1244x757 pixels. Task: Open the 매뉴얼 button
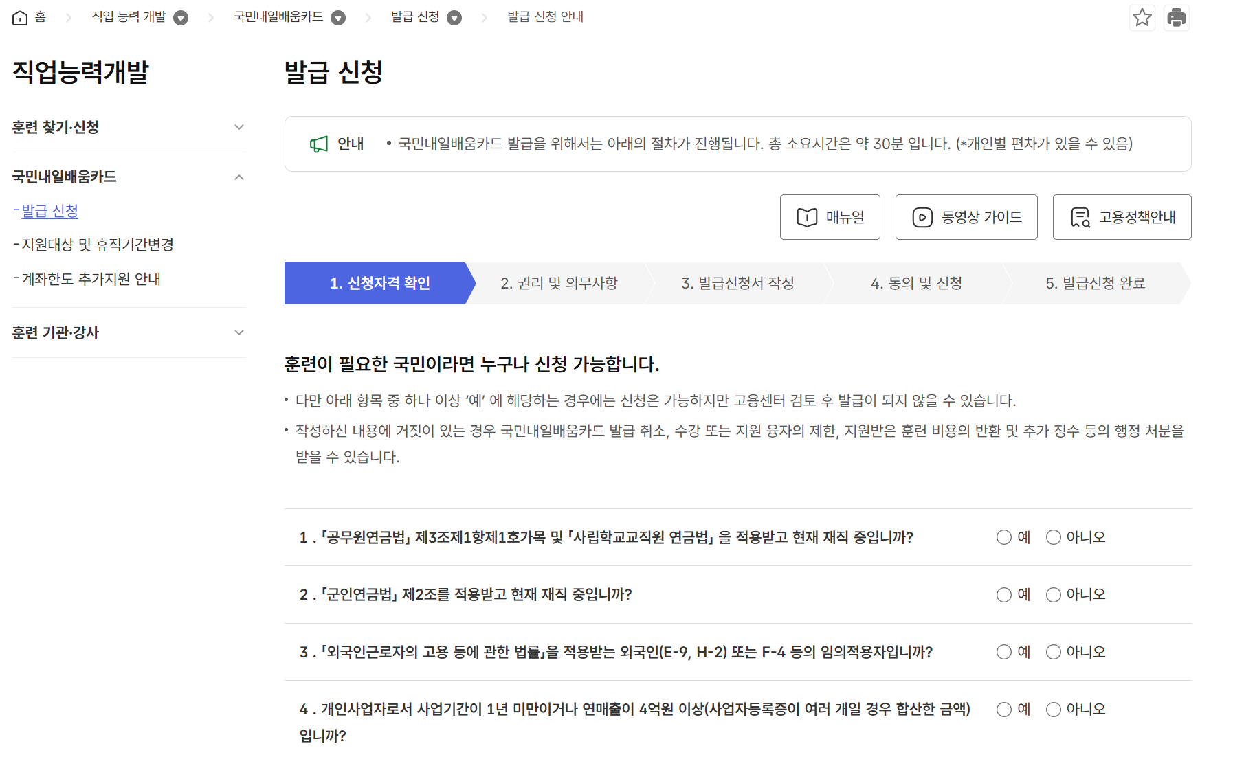tap(830, 217)
